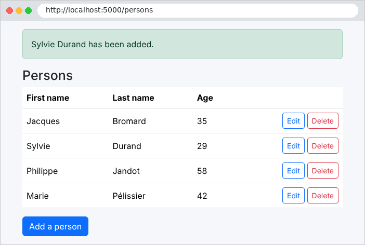This screenshot has height=245, width=365.
Task: Click the red close window dot
Action: pos(9,10)
